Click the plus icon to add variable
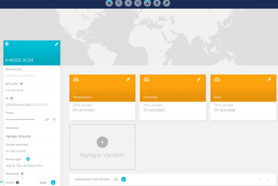Screen dimensions: 278x186 tap(102, 142)
